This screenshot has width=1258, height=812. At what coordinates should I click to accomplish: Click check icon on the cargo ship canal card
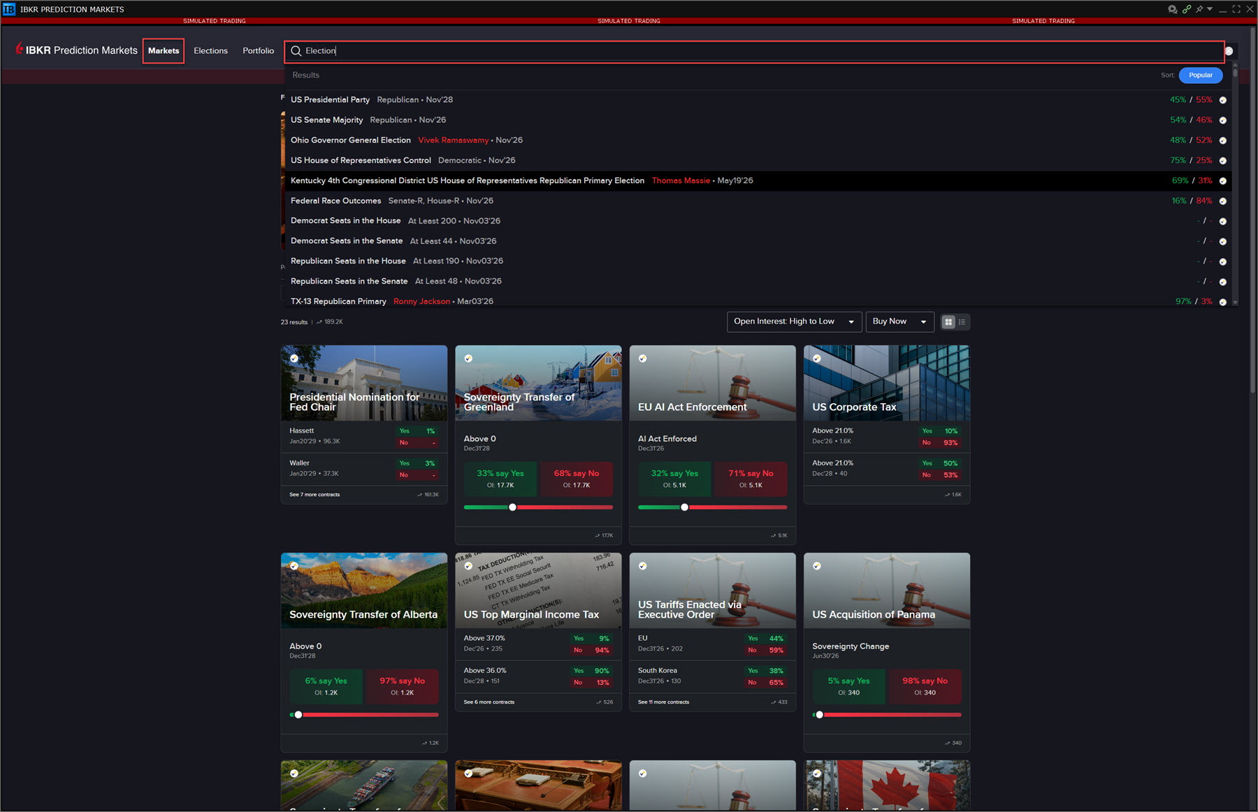point(294,774)
